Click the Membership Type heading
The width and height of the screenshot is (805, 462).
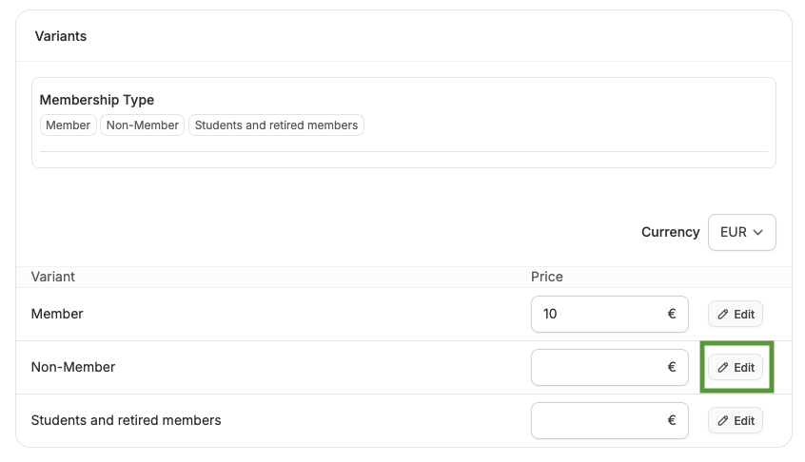(x=96, y=100)
